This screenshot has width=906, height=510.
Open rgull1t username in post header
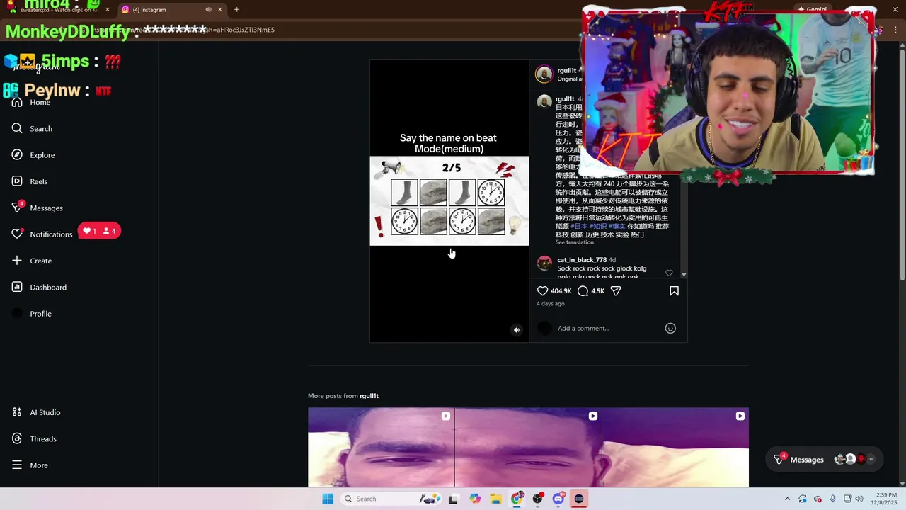point(566,71)
